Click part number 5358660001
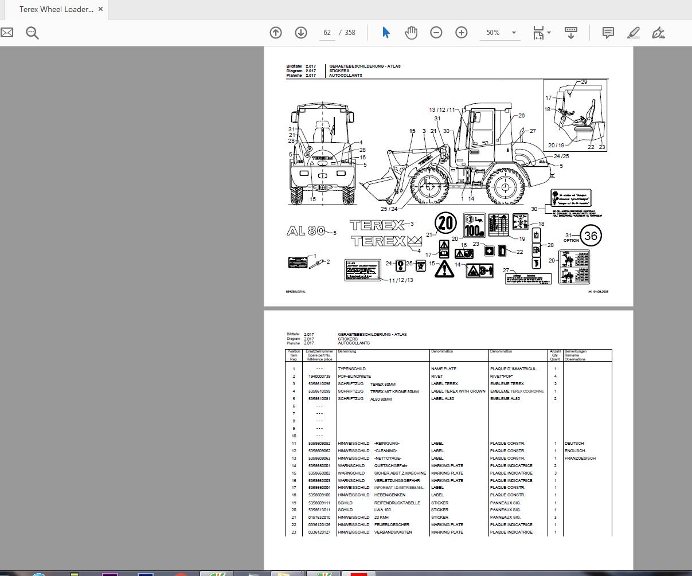Image resolution: width=692 pixels, height=576 pixels. click(319, 466)
